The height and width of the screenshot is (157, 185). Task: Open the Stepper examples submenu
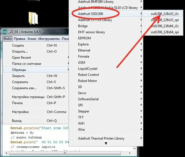(106, 111)
